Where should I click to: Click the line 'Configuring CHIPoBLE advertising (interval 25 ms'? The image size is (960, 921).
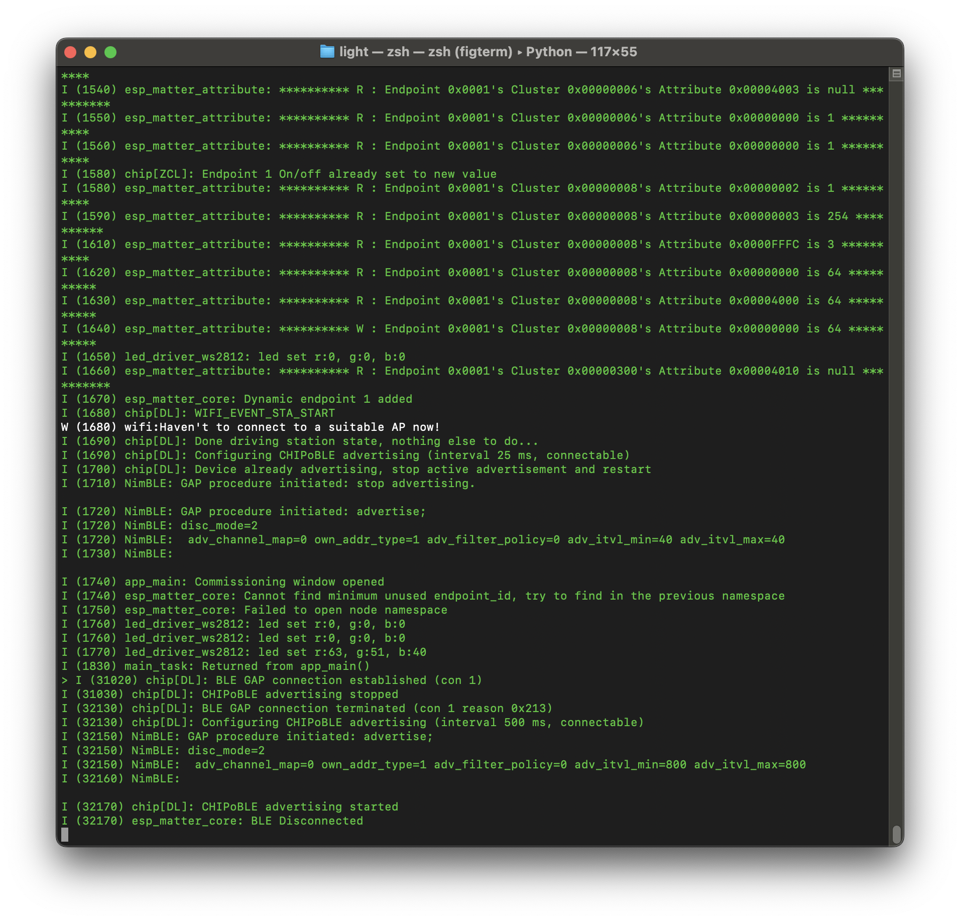(345, 455)
